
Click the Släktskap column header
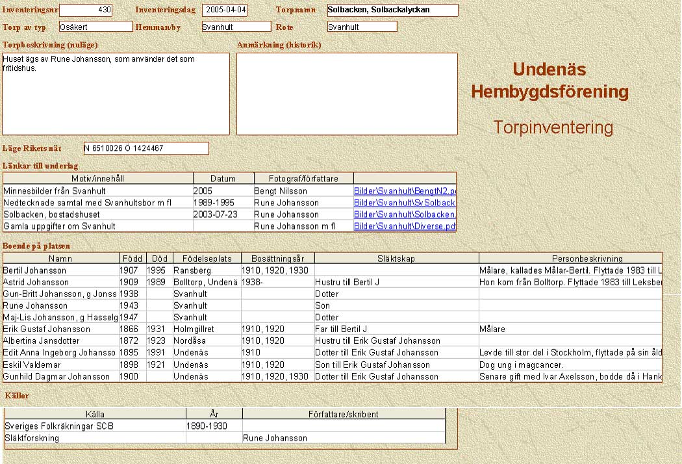pyautogui.click(x=396, y=259)
